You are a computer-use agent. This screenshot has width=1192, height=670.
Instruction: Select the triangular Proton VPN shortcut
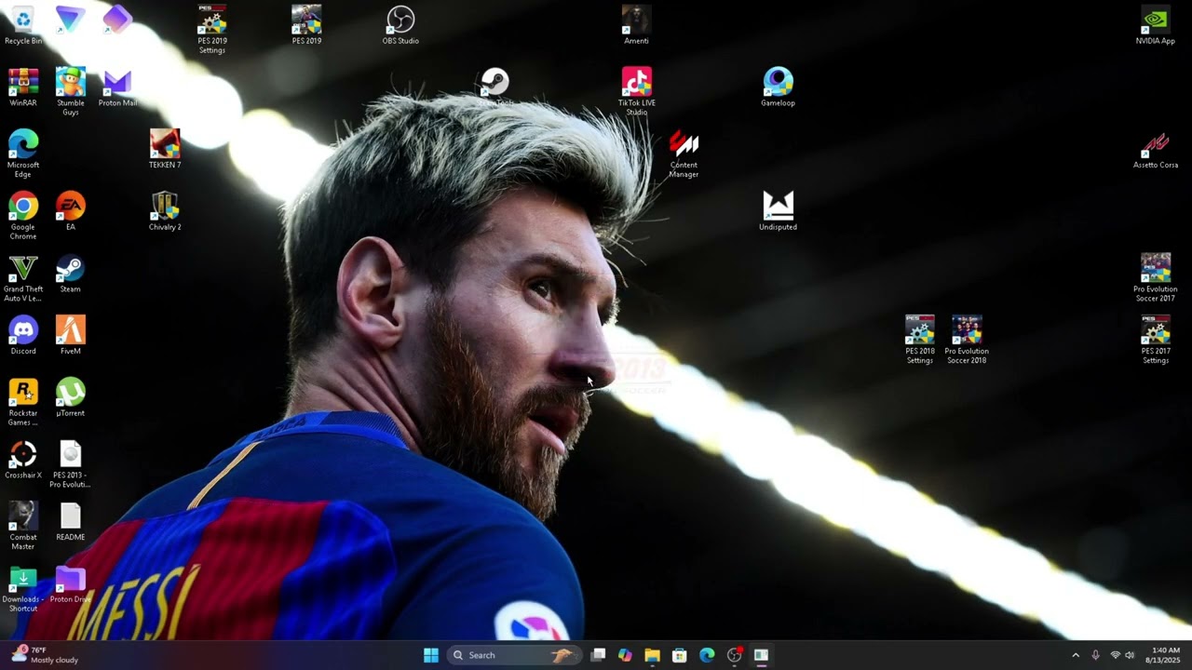pos(70,19)
